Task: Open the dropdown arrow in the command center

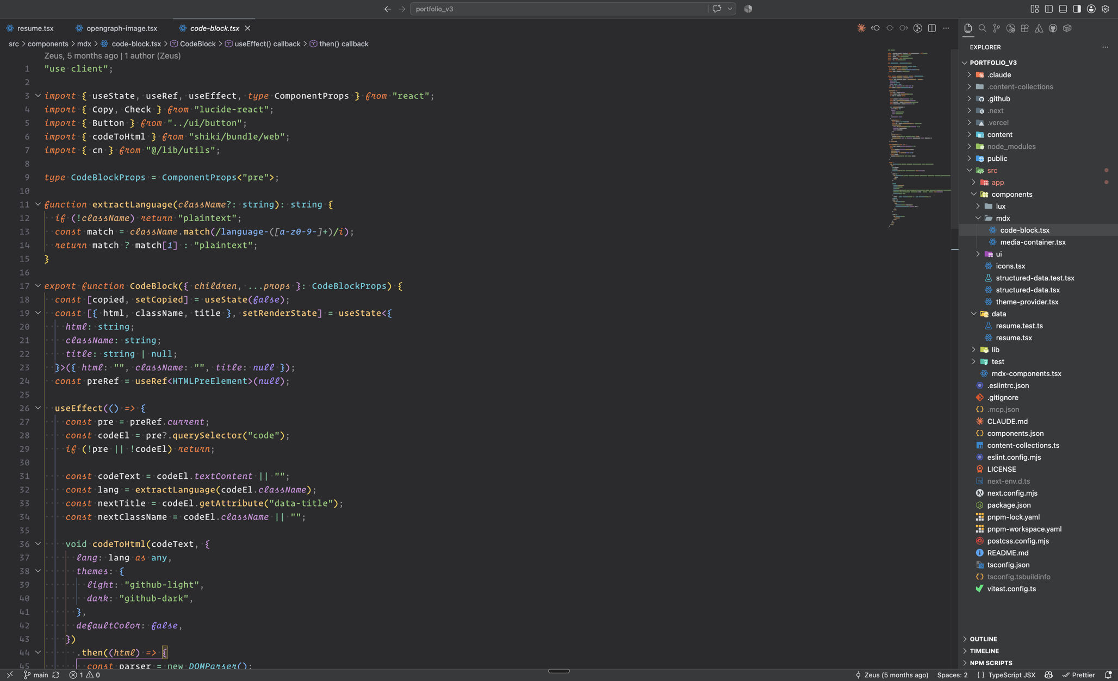Action: pyautogui.click(x=730, y=9)
